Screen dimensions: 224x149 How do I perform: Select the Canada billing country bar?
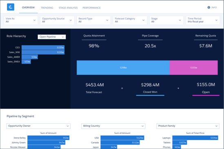coord(120,142)
